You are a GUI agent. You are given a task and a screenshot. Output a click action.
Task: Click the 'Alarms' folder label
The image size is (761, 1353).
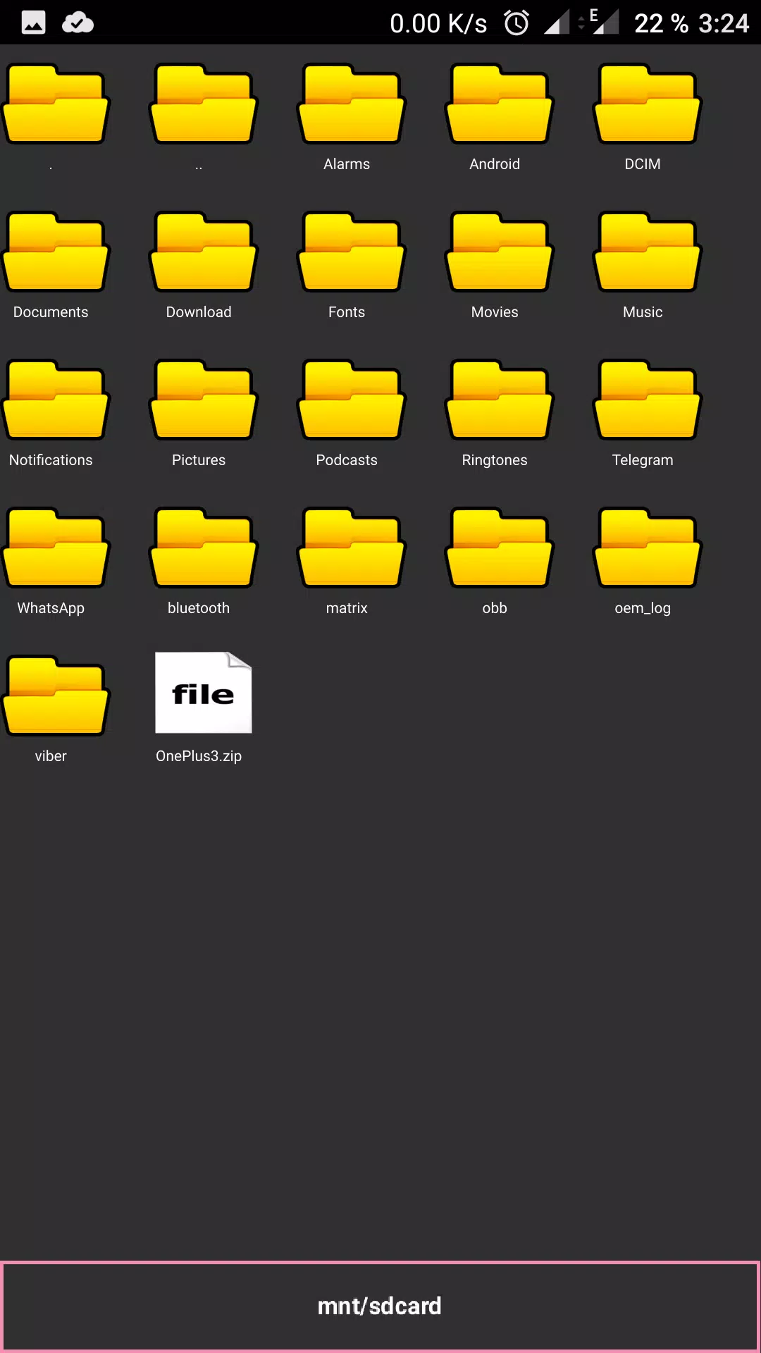[x=347, y=164]
